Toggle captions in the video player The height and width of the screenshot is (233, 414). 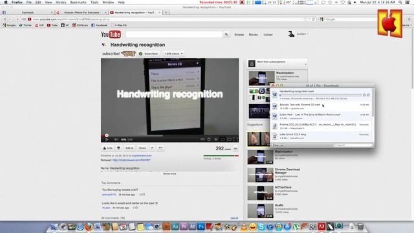click(202, 139)
